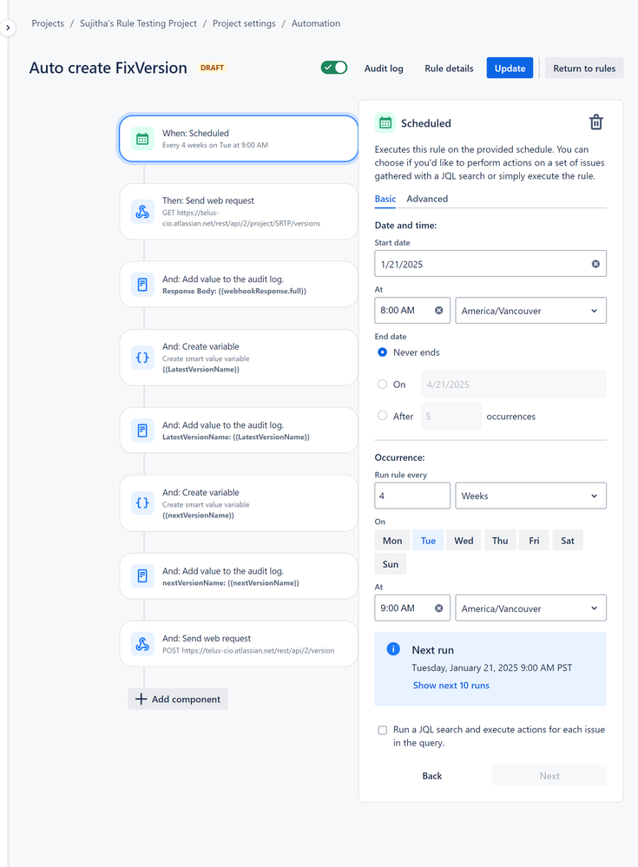Open the start time timezone dropdown
638x867 pixels.
(x=530, y=310)
